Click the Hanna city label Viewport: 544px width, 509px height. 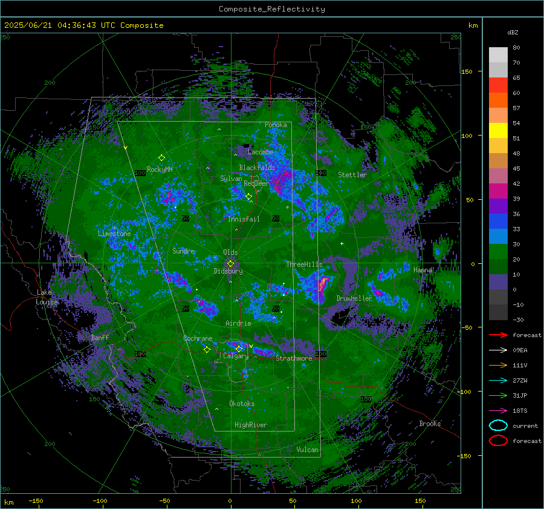[x=423, y=270]
